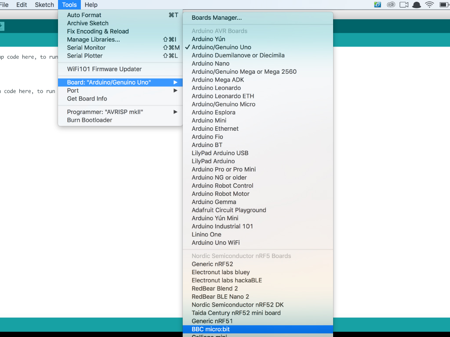The width and height of the screenshot is (450, 337).
Task: Click the blue D app icon in menu bar
Action: click(x=377, y=4)
